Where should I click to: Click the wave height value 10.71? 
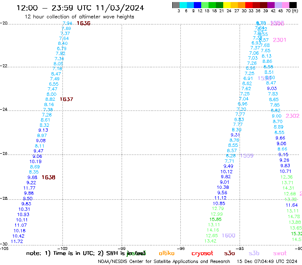click(x=285, y=171)
